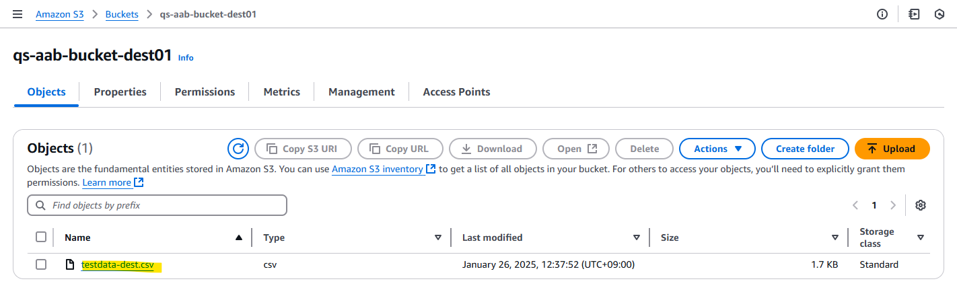Sort objects by Name column arrow
Viewport: 957px width, 298px height.
click(x=238, y=237)
